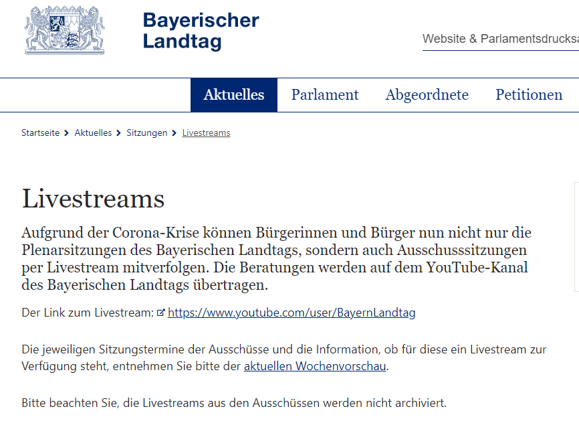Open the Parlament menu item
This screenshot has width=579, height=421.
click(325, 95)
